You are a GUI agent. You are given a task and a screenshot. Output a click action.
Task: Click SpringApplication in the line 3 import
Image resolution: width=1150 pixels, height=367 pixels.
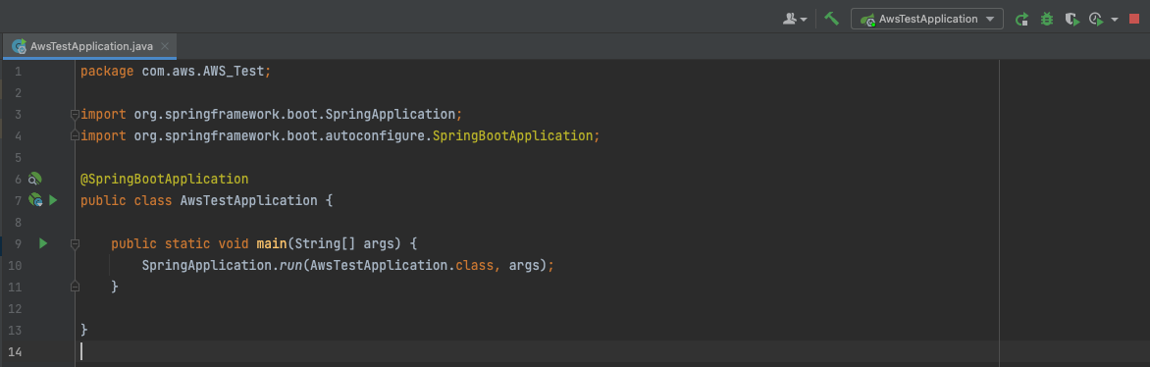391,115
